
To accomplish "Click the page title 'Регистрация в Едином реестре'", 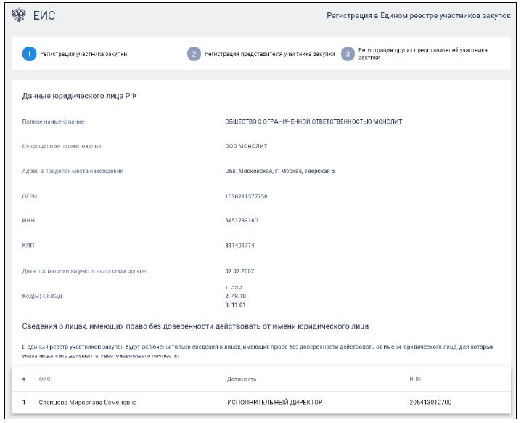I will click(419, 15).
